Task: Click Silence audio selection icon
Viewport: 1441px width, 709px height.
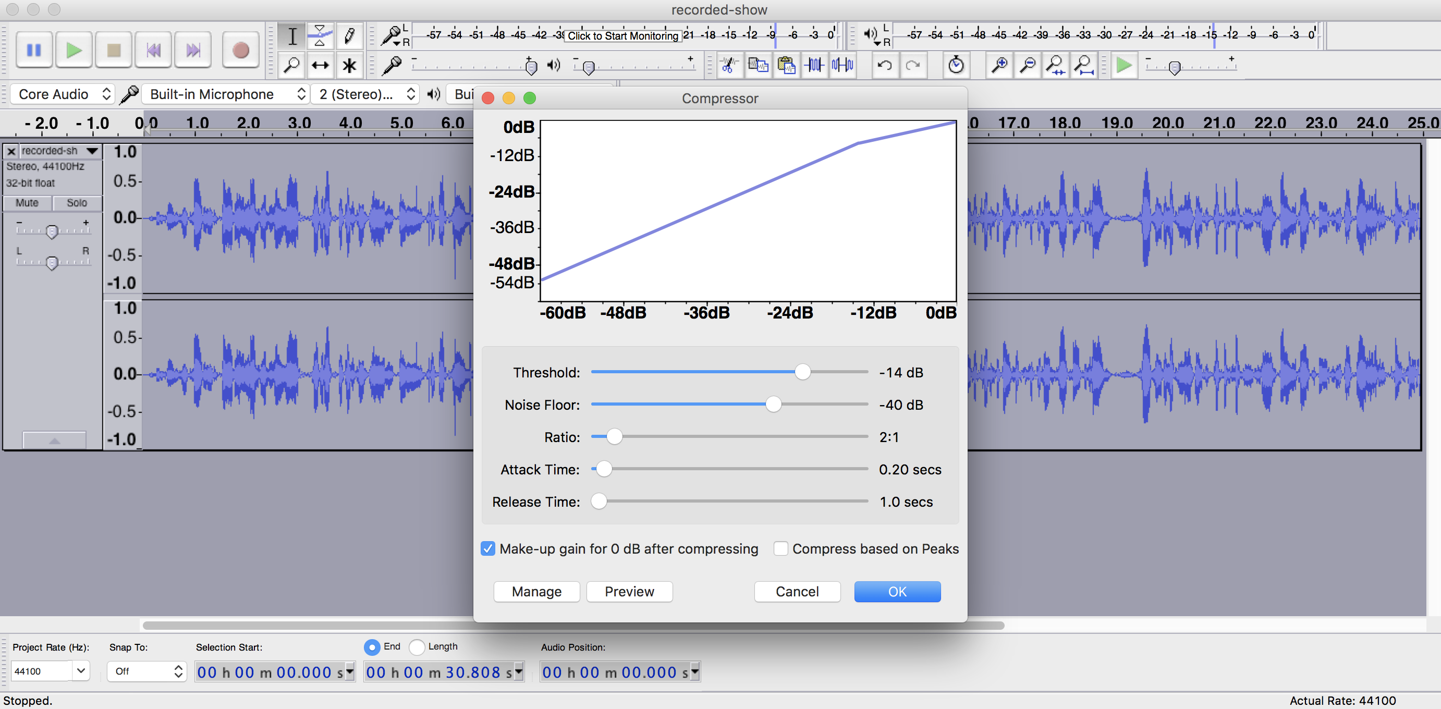Action: coord(842,66)
